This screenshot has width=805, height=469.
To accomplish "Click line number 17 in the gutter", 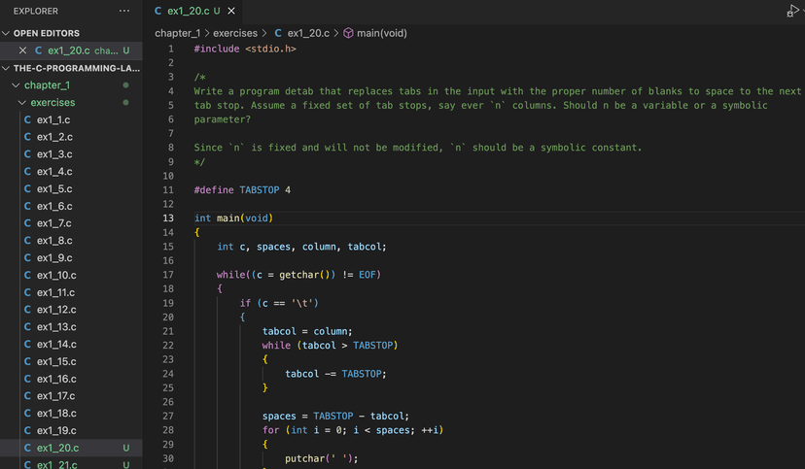I will pos(168,275).
